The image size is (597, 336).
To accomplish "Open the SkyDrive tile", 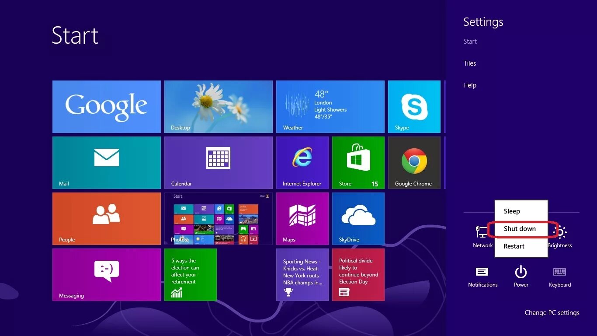I will (358, 219).
